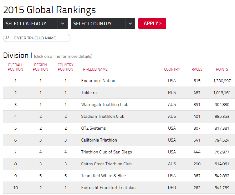Click races count 615
This screenshot has height=195, width=235.
(x=197, y=81)
